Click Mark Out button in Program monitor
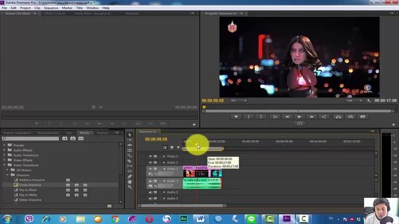399x224 pixels. [261, 117]
